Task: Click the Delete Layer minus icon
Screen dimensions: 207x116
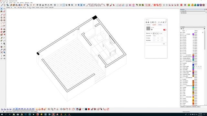Action: pyautogui.click(x=183, y=29)
